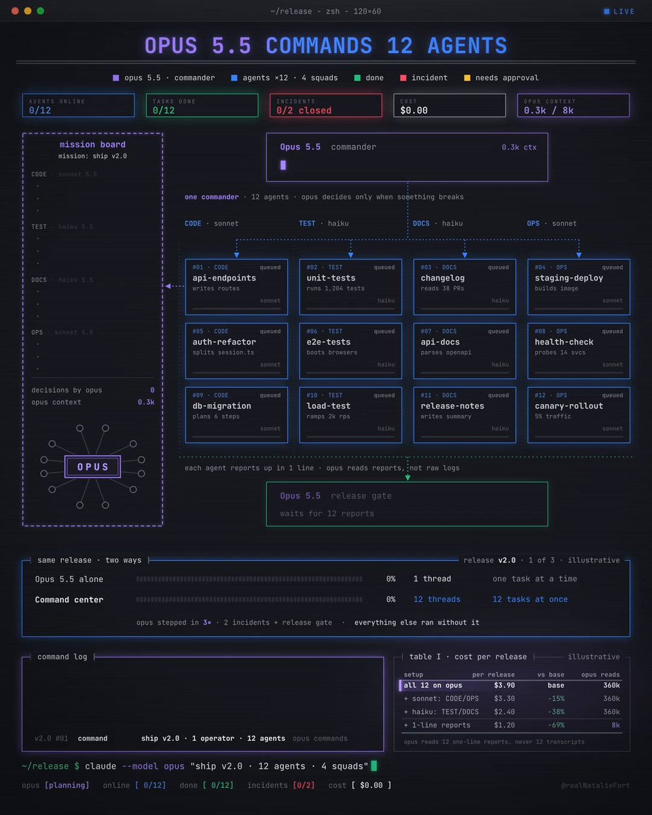
Task: Click the Opus 5.5 release gate box
Action: (x=407, y=504)
